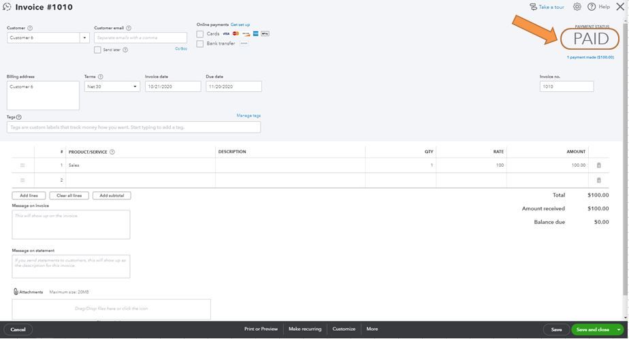Viewport: 629px width, 339px height.
Task: Expand the Customer dropdown arrow
Action: pos(84,37)
